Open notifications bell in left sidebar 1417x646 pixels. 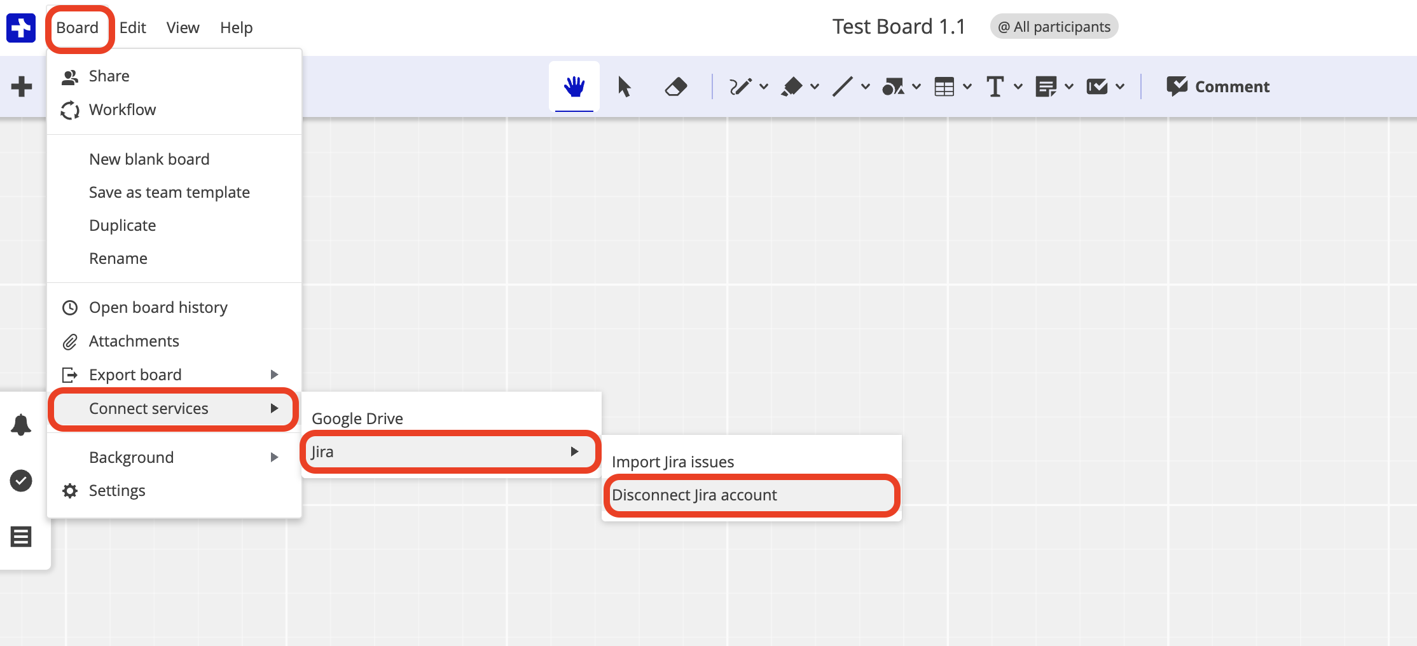pos(21,425)
